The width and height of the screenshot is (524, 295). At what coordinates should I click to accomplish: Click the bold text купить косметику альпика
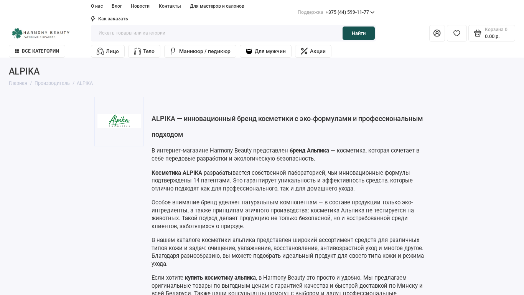[220, 278]
